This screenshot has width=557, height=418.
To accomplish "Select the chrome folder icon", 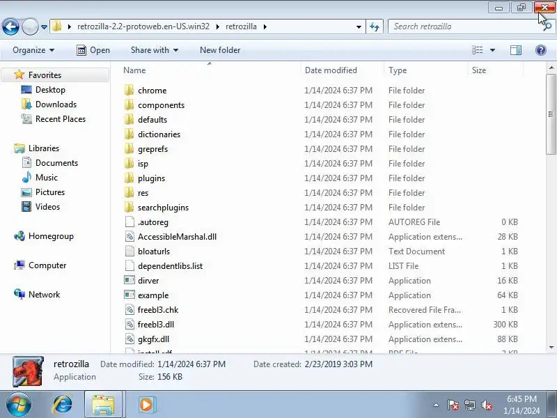I will (130, 91).
